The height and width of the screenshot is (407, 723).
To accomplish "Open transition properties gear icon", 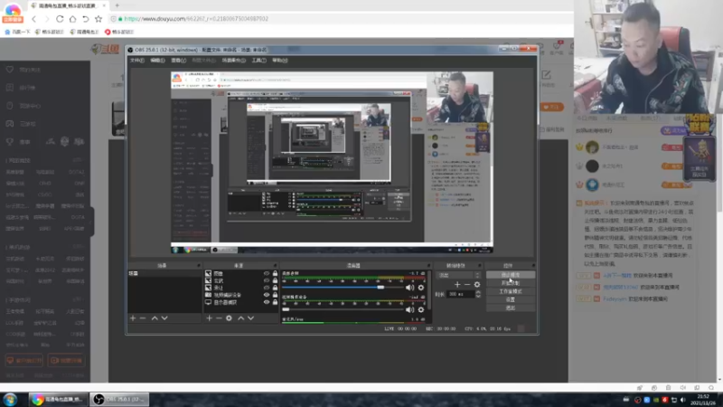I will coord(477,285).
